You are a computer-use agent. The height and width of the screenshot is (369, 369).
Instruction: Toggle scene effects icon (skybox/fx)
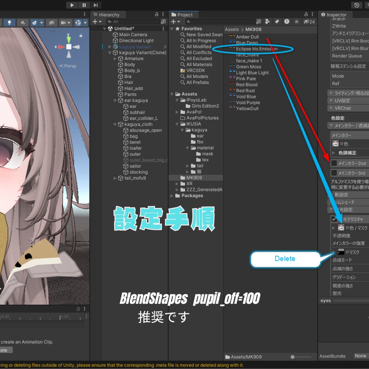[34, 23]
